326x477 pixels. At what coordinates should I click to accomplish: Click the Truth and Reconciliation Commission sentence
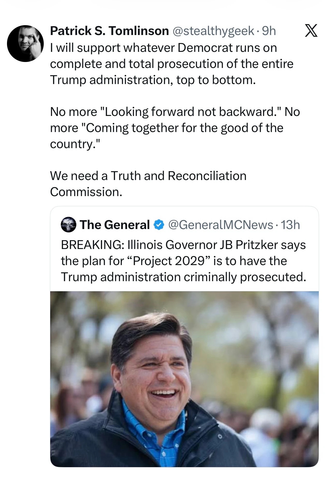click(x=148, y=176)
